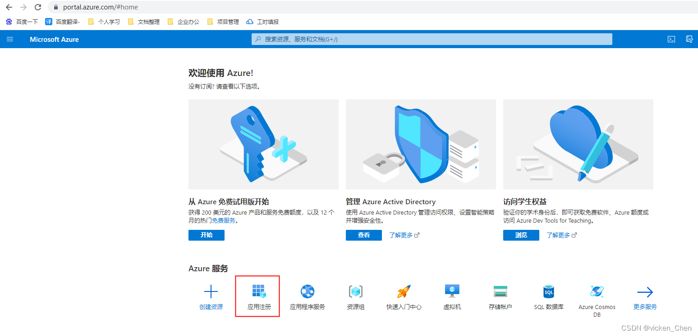
Task: Click 了解更多 link under Active Directory
Action: point(404,235)
